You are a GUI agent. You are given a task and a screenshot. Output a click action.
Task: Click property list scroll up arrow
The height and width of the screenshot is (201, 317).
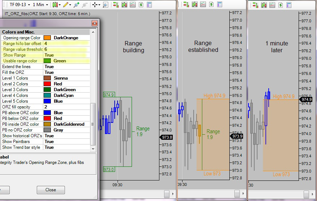pyautogui.click(x=93, y=32)
